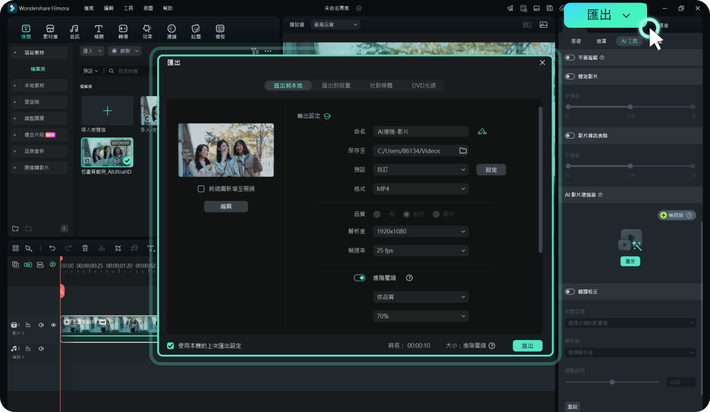
Task: Lock the 影片 1 video track
Action: 28,325
